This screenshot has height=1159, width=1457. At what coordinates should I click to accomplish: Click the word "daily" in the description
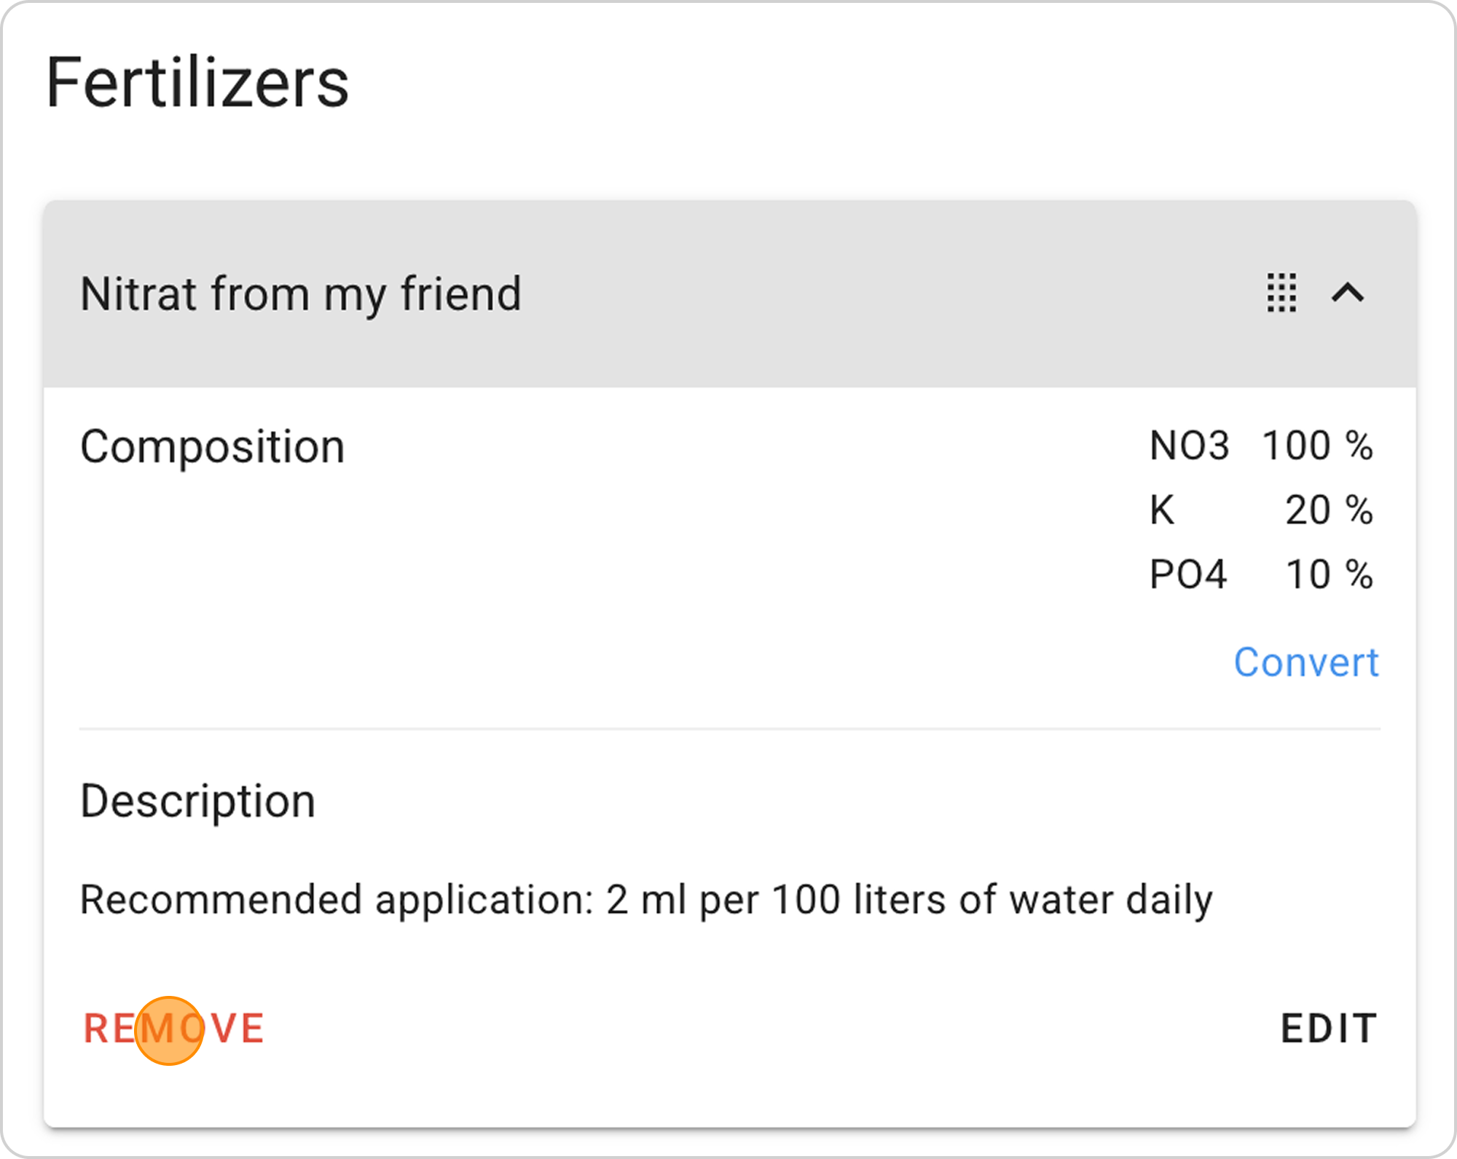pyautogui.click(x=1169, y=900)
